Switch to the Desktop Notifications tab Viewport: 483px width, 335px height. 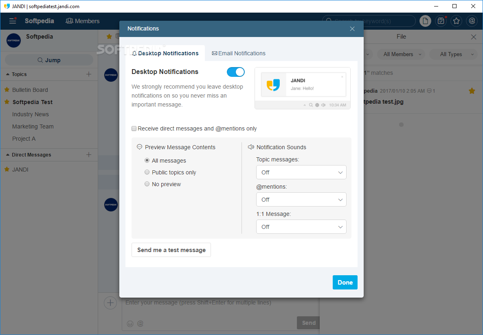(165, 53)
